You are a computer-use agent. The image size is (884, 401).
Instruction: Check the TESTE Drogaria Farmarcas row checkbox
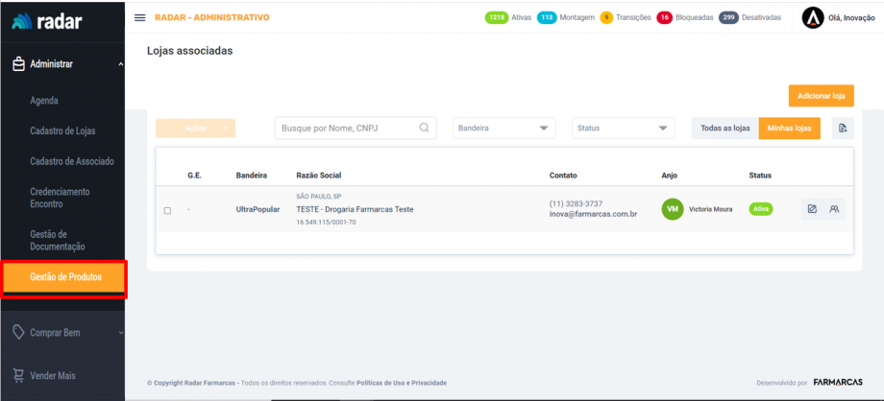[x=167, y=210]
